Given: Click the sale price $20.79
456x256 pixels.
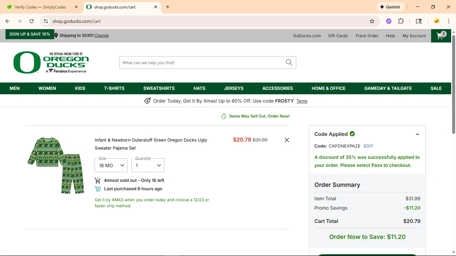Looking at the screenshot, I should (242, 140).
